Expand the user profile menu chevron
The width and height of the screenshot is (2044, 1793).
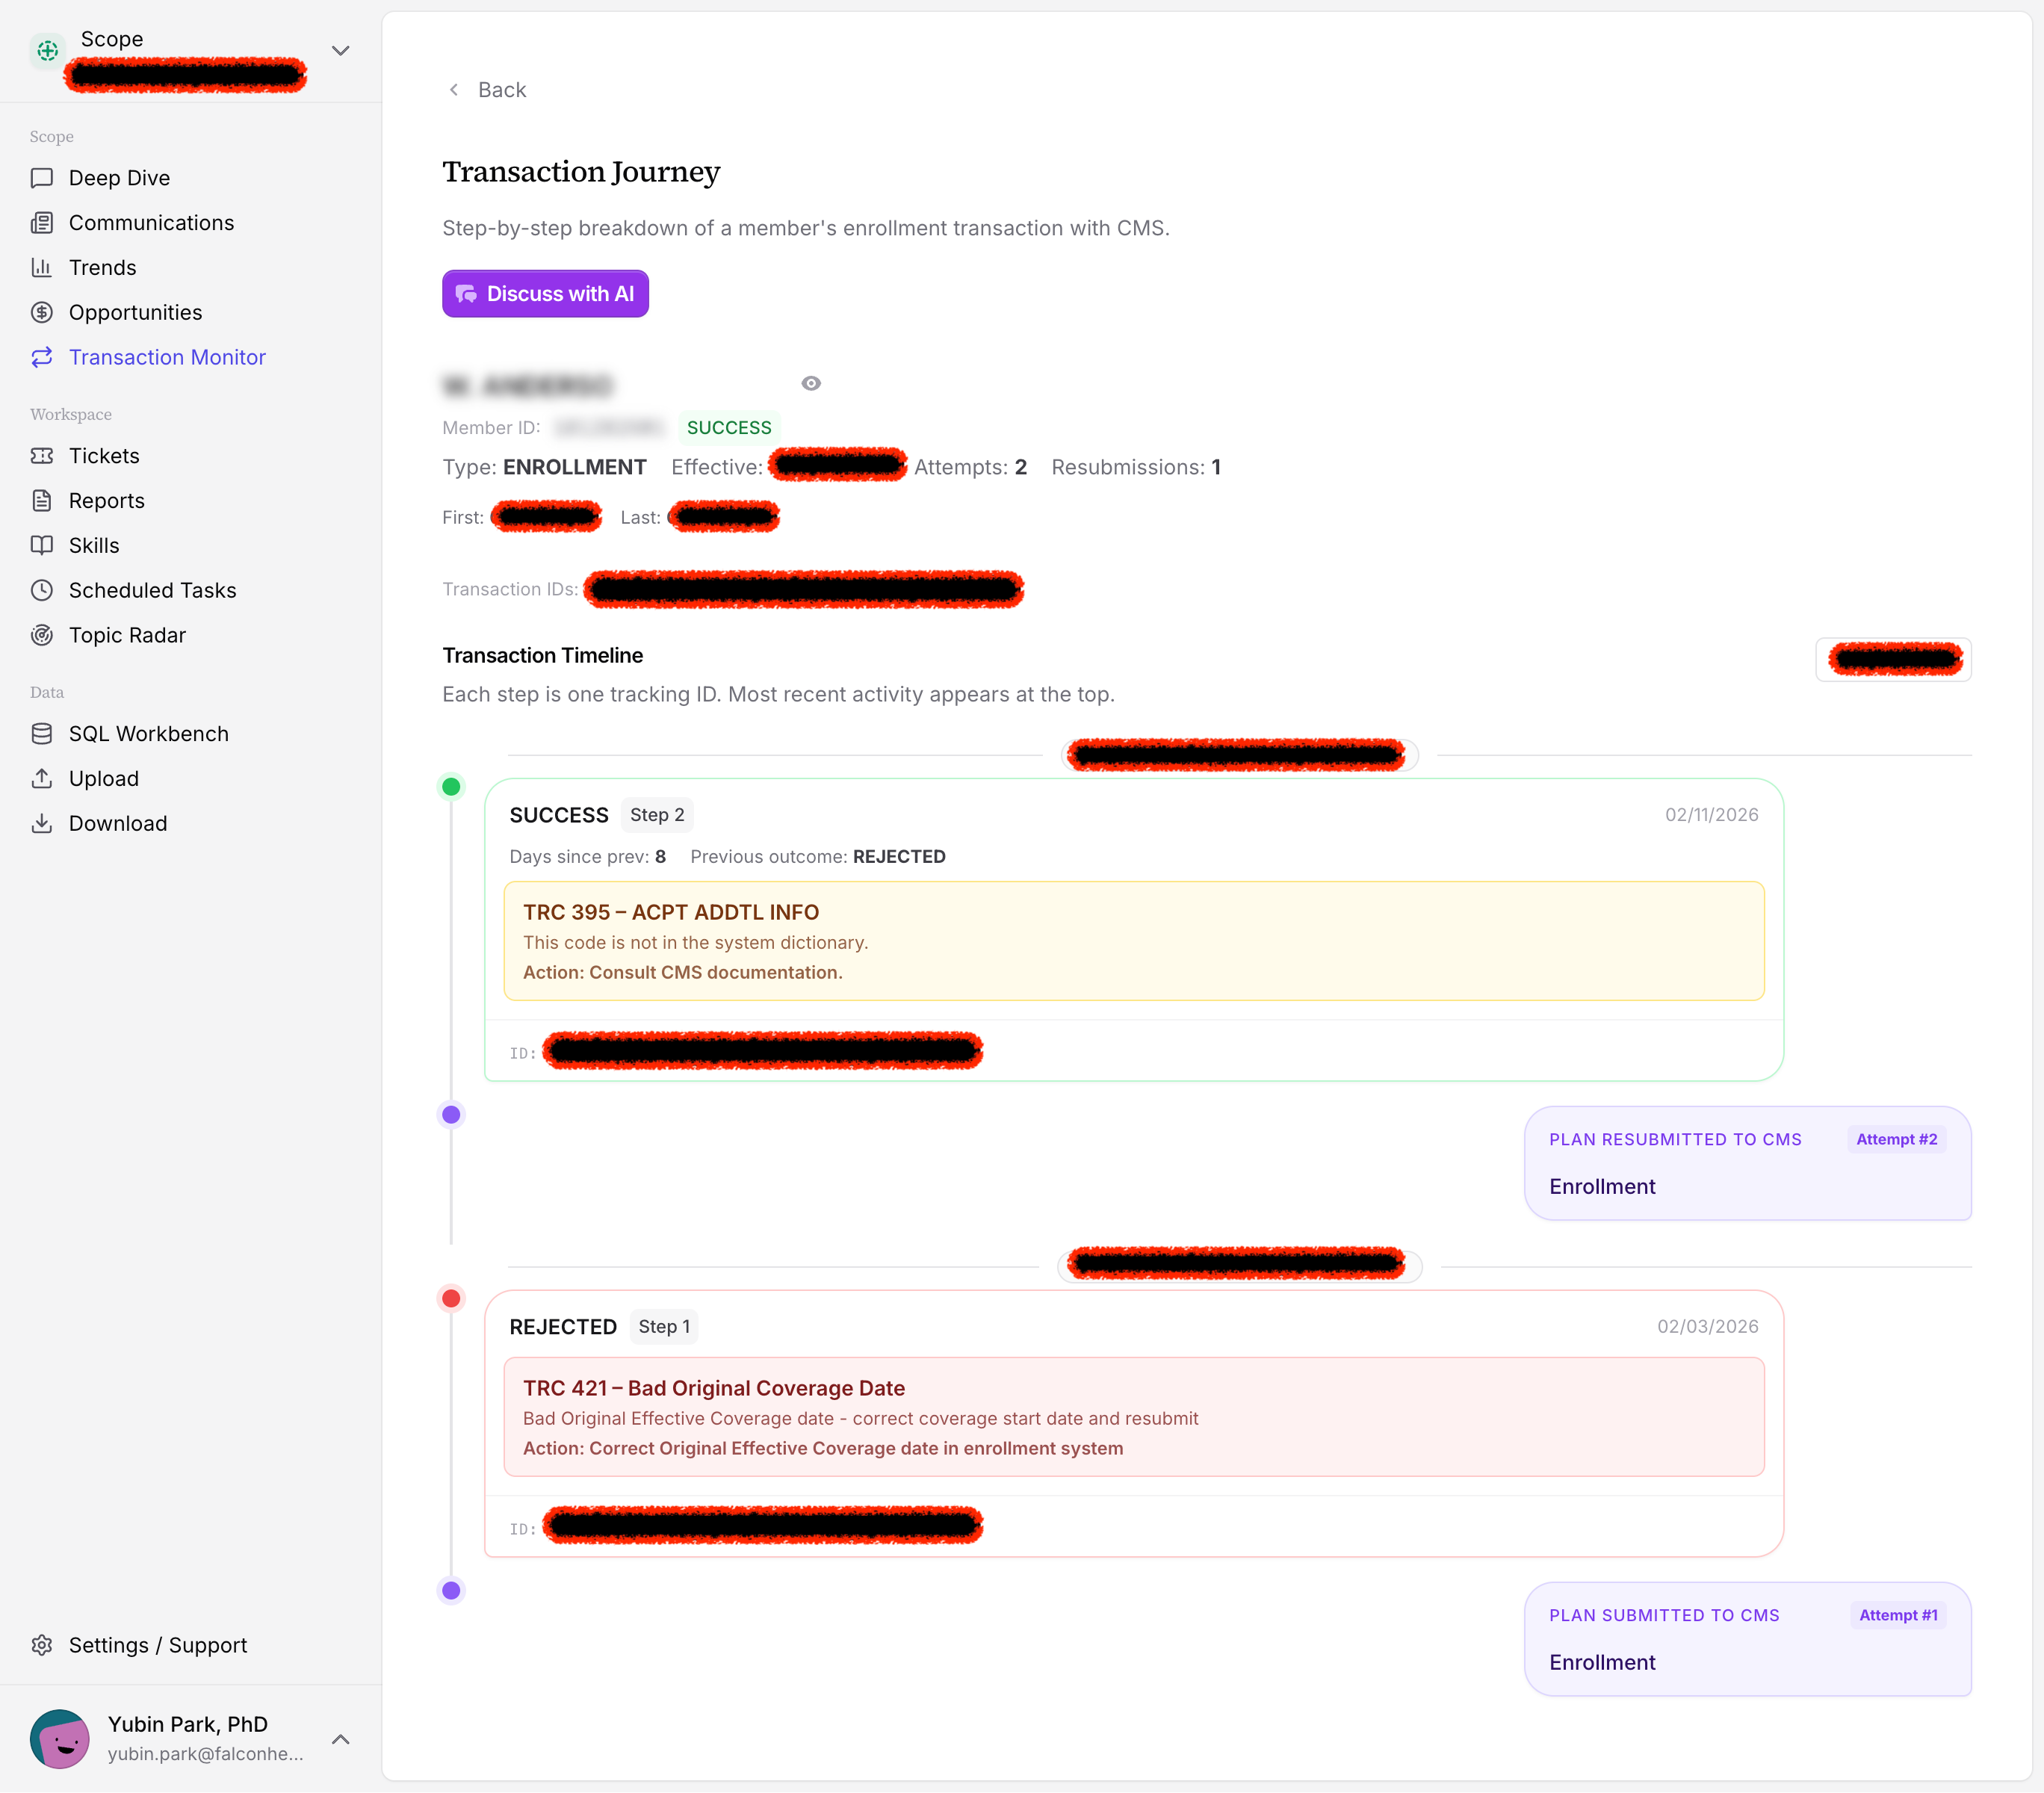340,1739
